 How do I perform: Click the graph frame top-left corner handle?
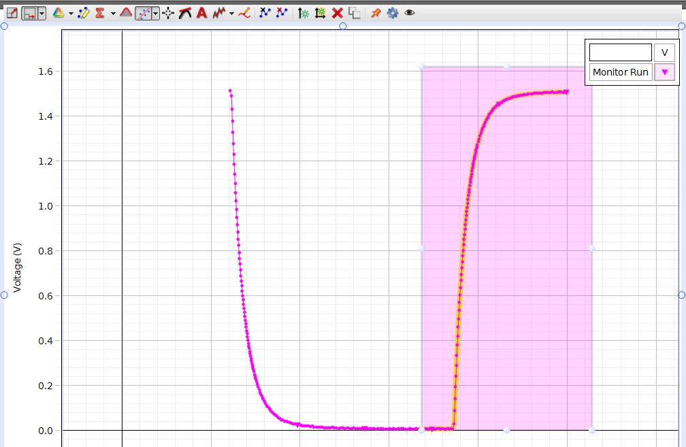4,27
